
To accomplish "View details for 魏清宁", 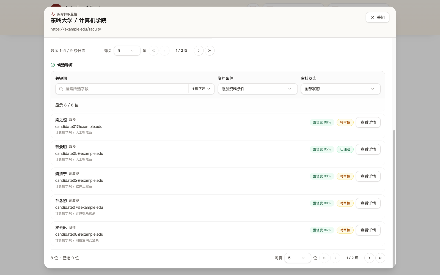I will [x=368, y=176].
